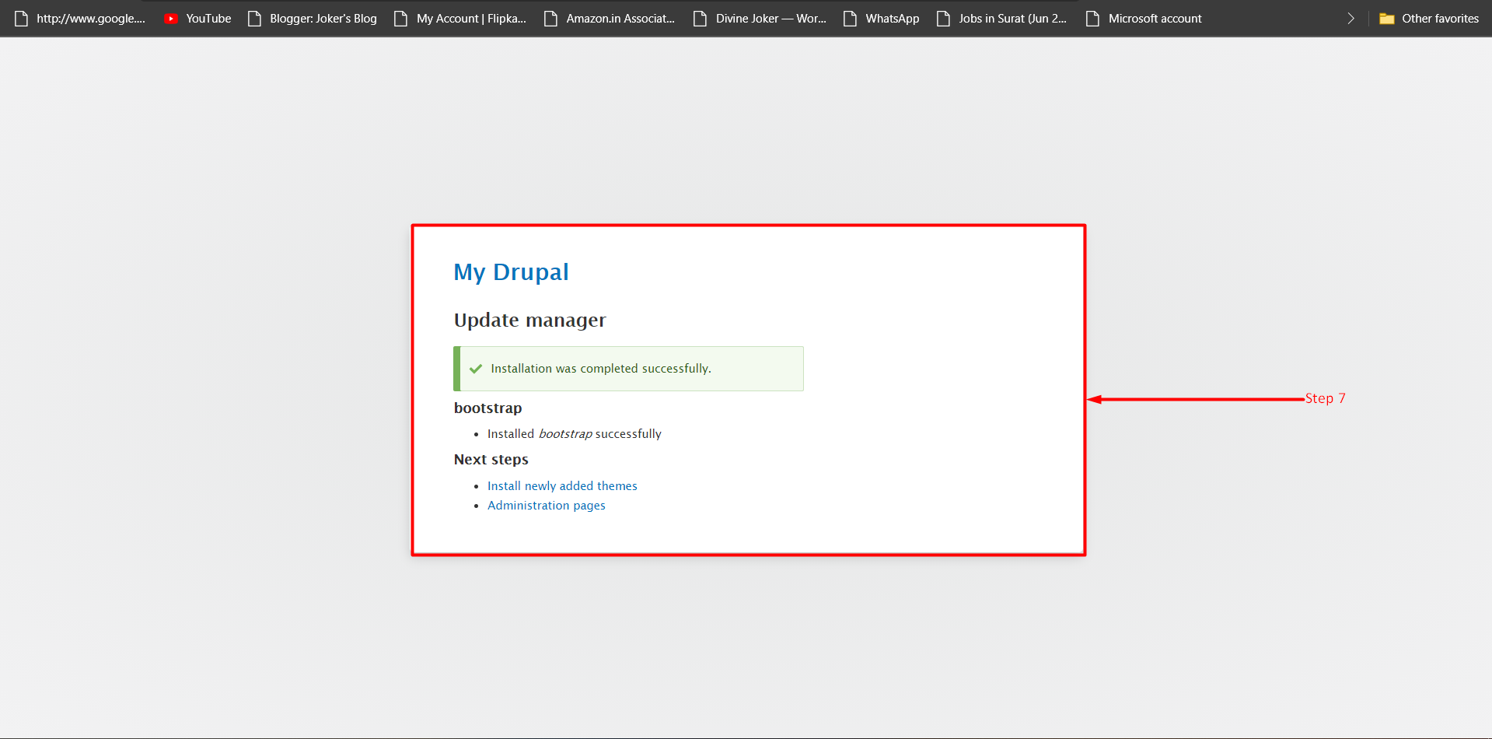1492x739 pixels.
Task: Open the WhatsApp bookmark
Action: [x=881, y=19]
